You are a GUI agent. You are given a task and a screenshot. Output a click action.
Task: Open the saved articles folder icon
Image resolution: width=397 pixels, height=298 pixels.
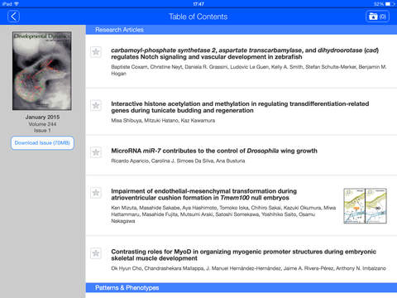tap(377, 17)
